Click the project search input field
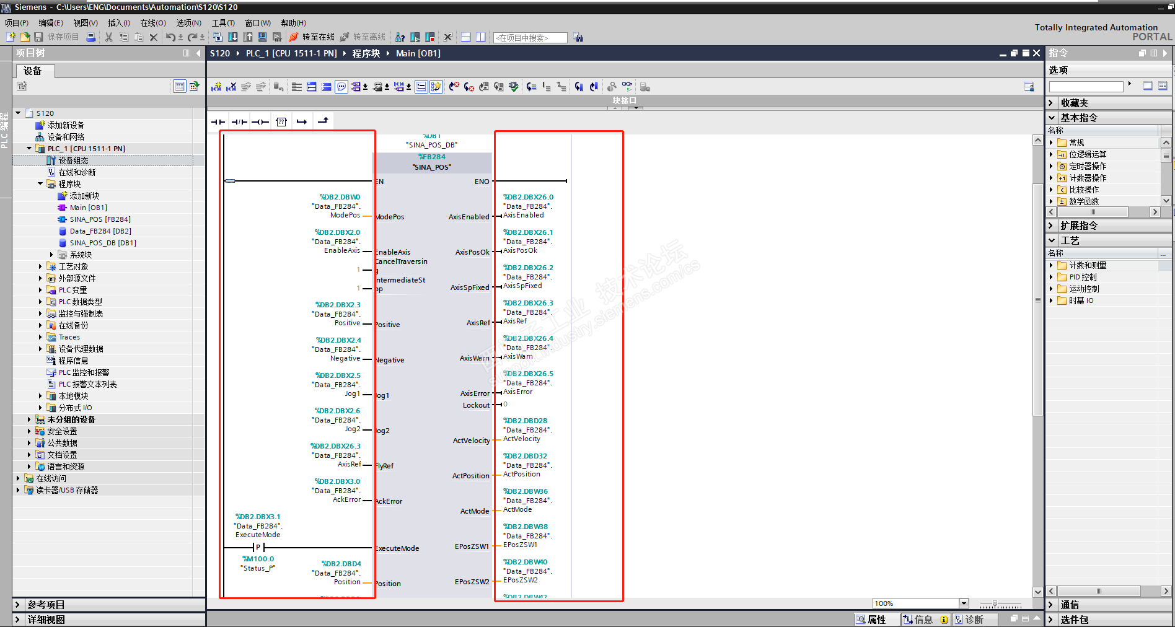1175x627 pixels. pyautogui.click(x=530, y=38)
